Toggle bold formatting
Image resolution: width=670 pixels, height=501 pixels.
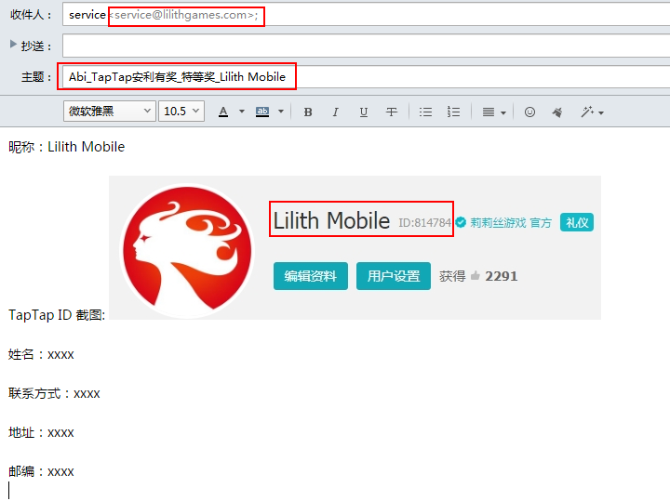click(x=308, y=112)
